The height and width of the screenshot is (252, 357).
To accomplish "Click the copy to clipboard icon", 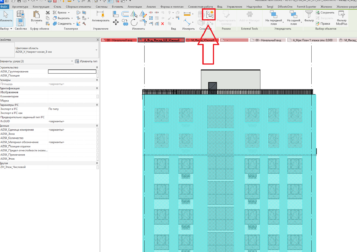I will click(48, 18).
